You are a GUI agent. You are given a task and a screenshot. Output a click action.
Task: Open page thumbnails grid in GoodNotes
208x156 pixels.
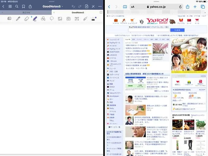pos(10,6)
